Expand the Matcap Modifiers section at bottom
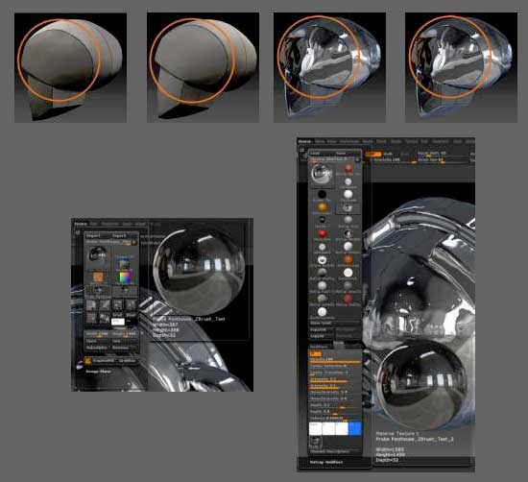 click(326, 462)
